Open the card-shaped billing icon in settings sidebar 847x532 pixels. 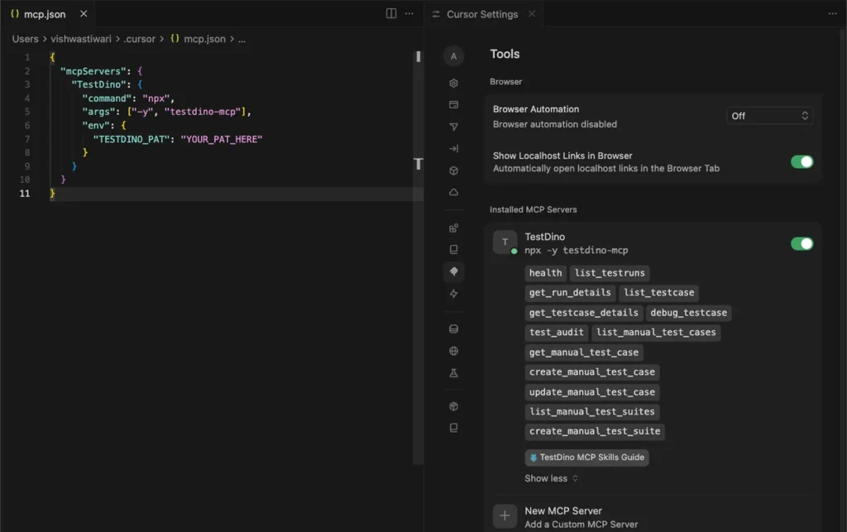tap(453, 105)
